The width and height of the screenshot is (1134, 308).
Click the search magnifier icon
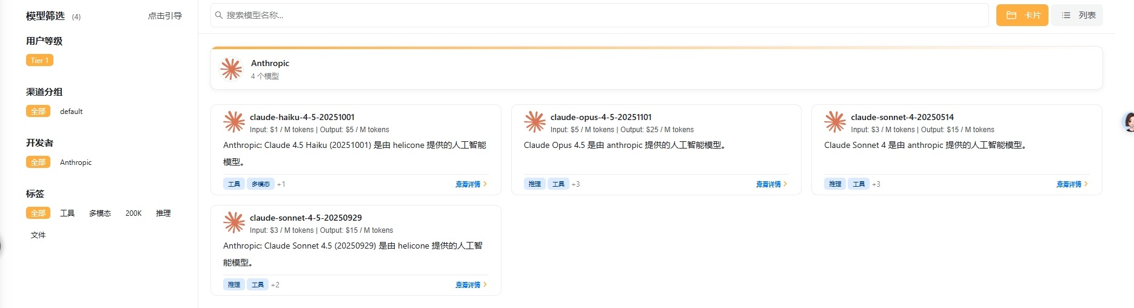click(x=219, y=15)
